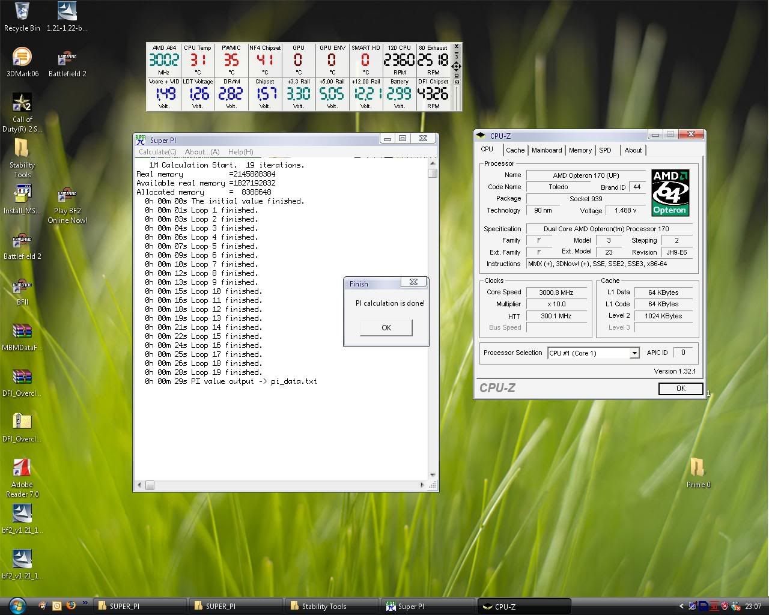Click the orange quick launch icon beside Firefox
Screen dimensions: 769x615
coord(57,605)
